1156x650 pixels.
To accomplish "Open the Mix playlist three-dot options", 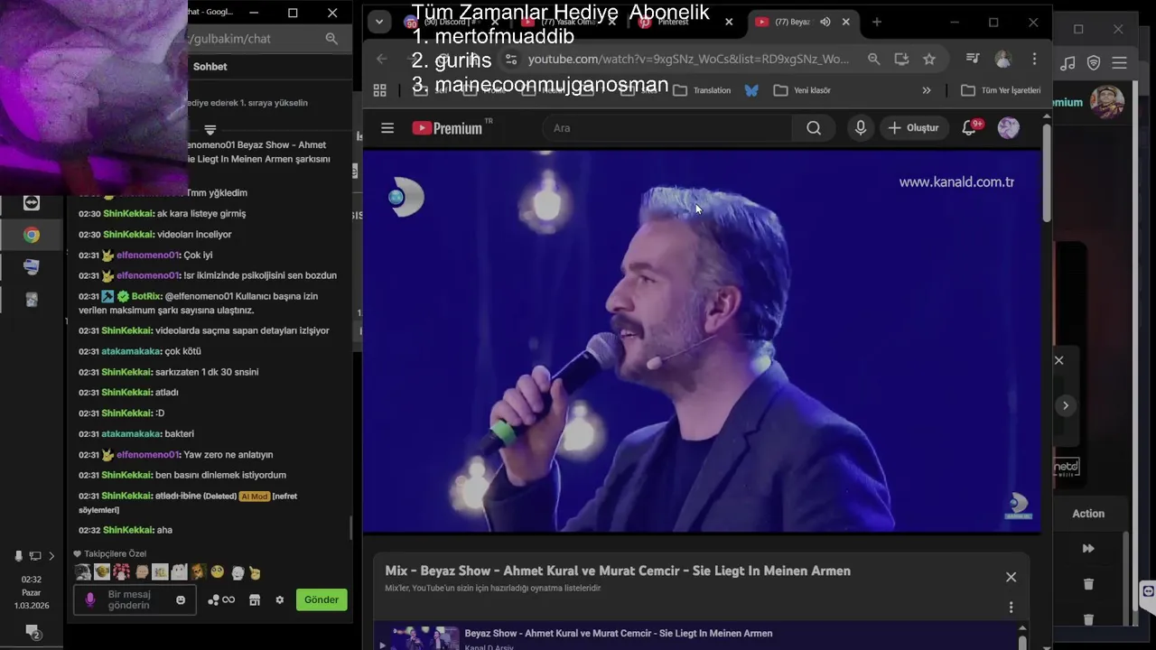I will click(x=1011, y=608).
